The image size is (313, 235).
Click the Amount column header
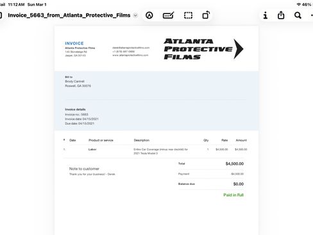pos(241,140)
